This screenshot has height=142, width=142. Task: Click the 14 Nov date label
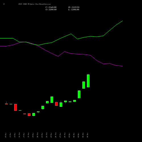click(19, 135)
